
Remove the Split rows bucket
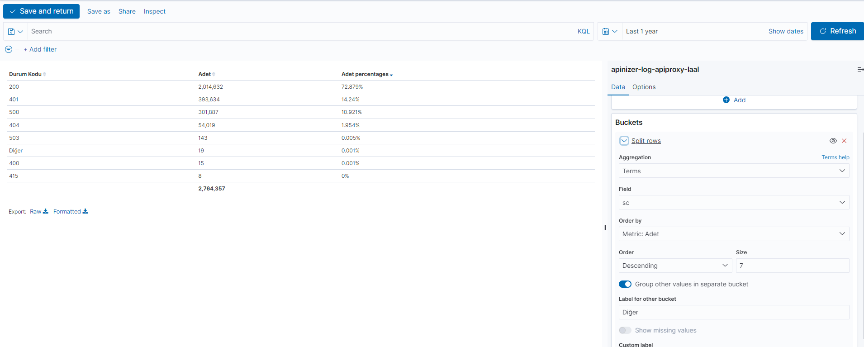tap(844, 141)
